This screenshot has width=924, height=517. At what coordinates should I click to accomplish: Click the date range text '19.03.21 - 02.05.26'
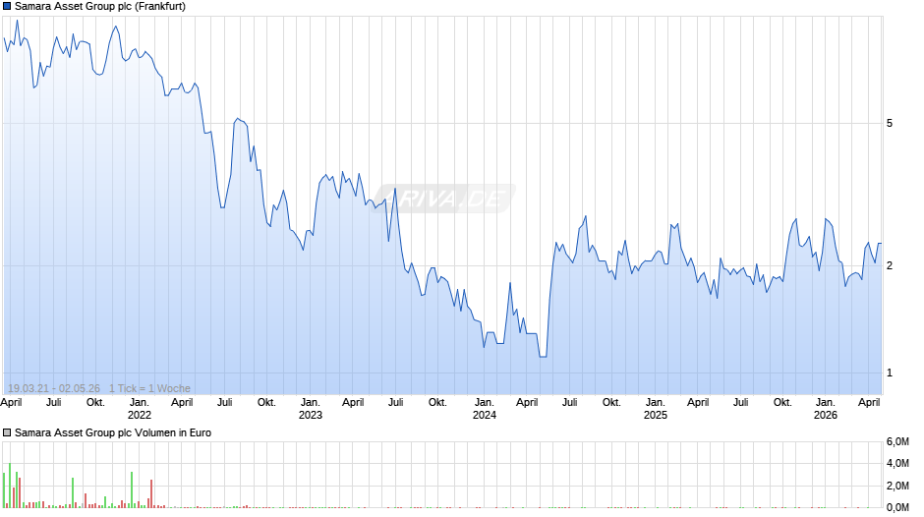click(x=54, y=388)
